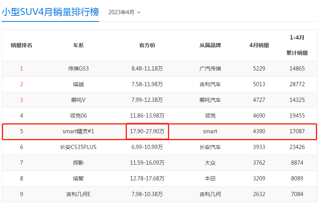
Task: Select the 12.78-17.68万 price cell
Action: pos(147,178)
